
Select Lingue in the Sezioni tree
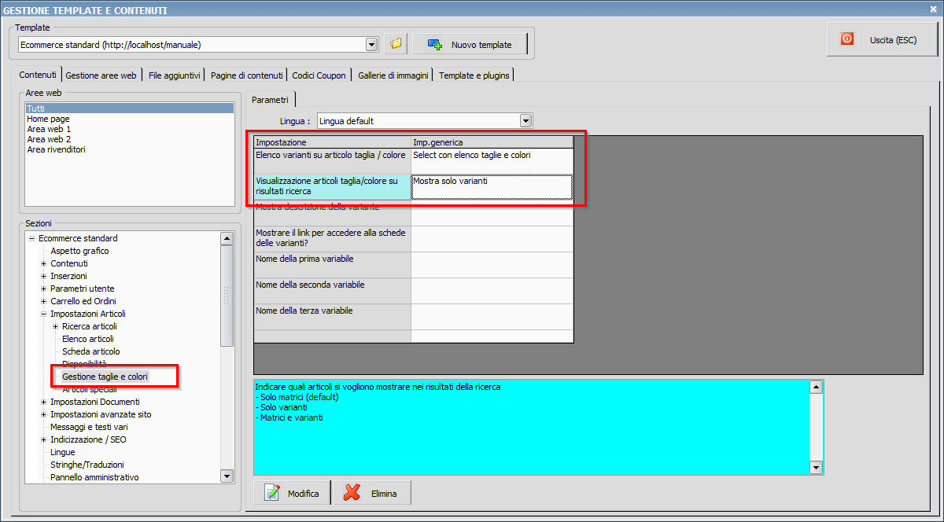click(63, 452)
